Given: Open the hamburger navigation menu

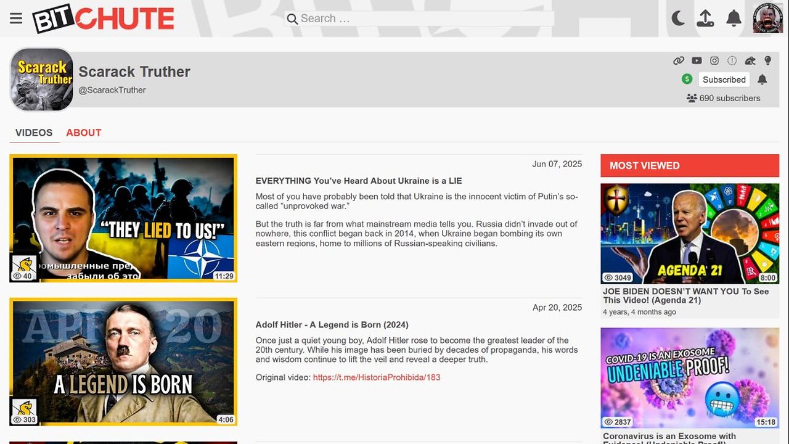Looking at the screenshot, I should 16,18.
